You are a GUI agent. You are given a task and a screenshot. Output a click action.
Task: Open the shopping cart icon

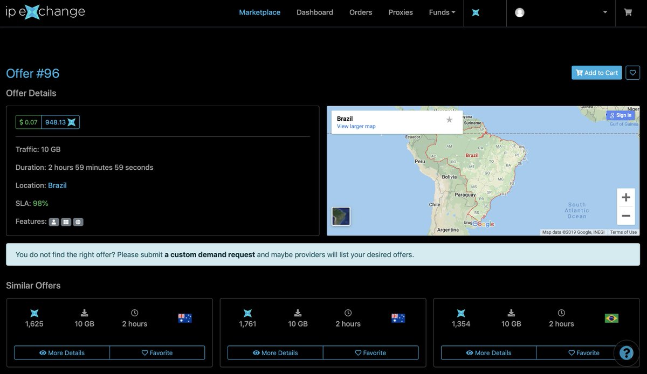point(628,12)
